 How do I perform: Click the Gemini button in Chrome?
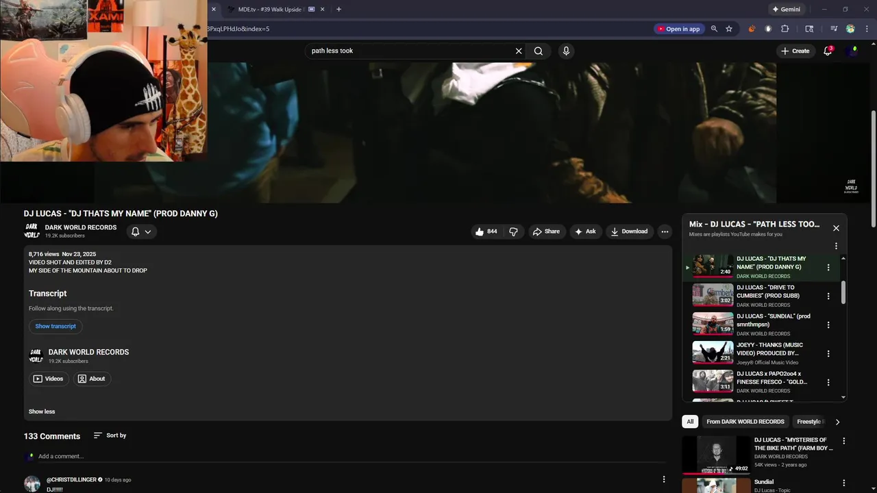[786, 10]
